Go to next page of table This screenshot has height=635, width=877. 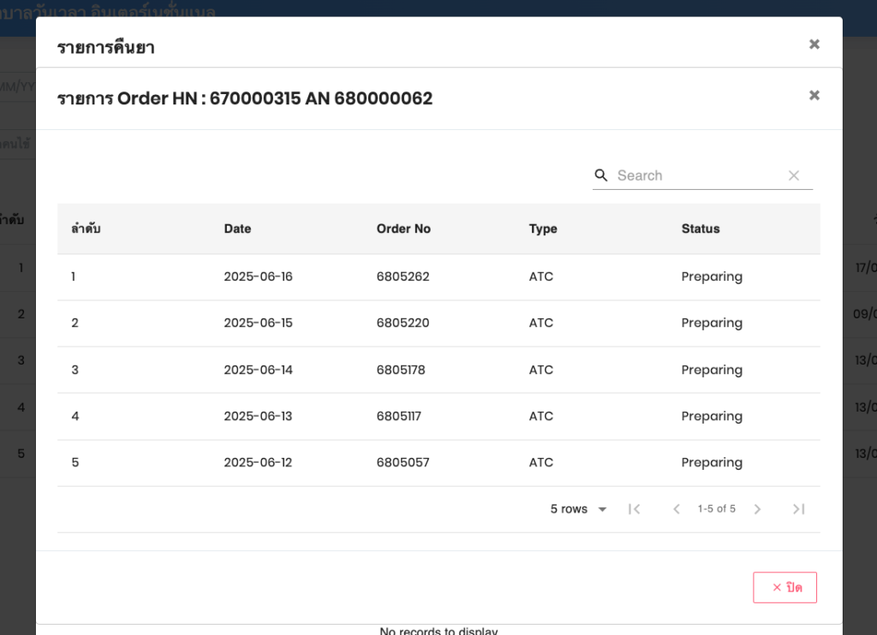(x=757, y=509)
